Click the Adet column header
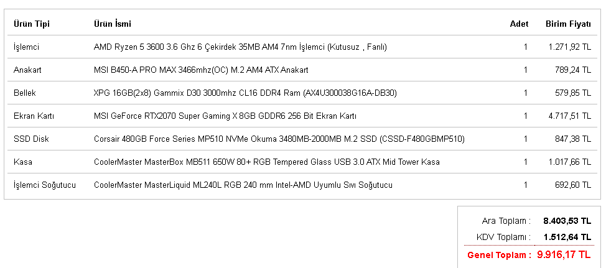 coord(519,24)
